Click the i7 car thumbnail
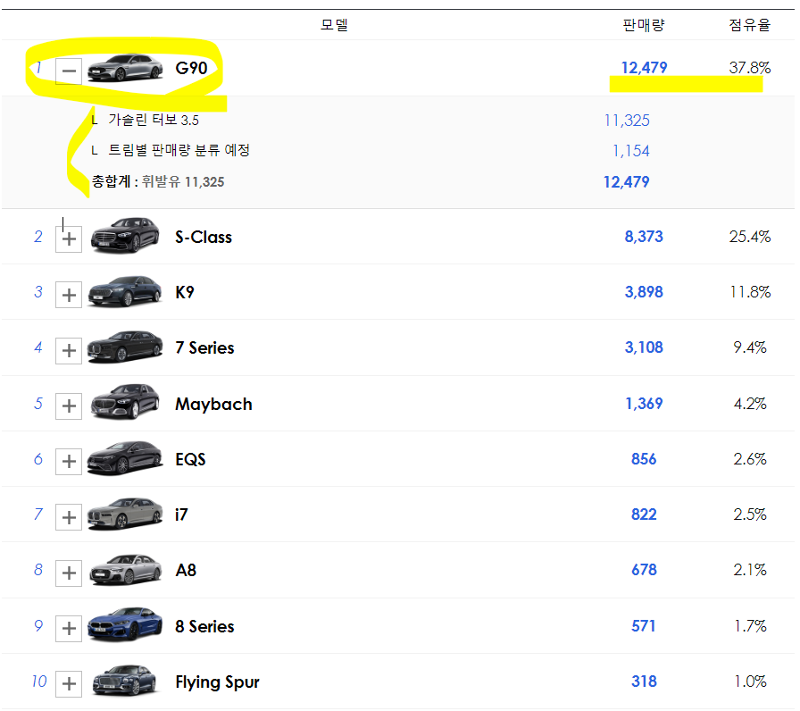800x711 pixels. pyautogui.click(x=125, y=514)
